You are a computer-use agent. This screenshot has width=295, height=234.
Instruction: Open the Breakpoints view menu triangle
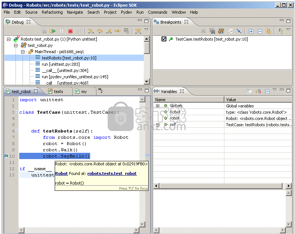click(x=288, y=30)
